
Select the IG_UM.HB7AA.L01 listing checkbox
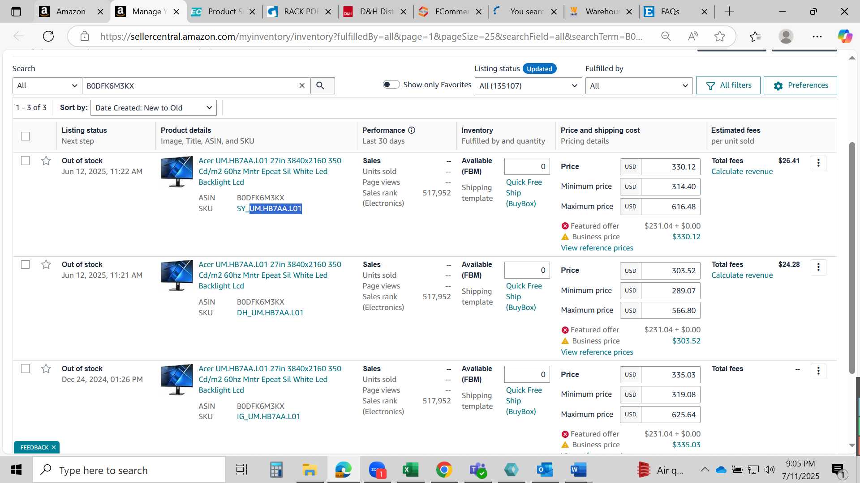26,369
